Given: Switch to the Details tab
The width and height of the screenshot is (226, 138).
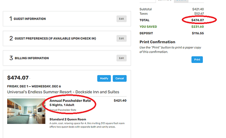Looking at the screenshot, I should (x=180, y=1).
